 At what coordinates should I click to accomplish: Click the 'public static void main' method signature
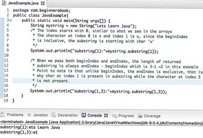pos(66,21)
